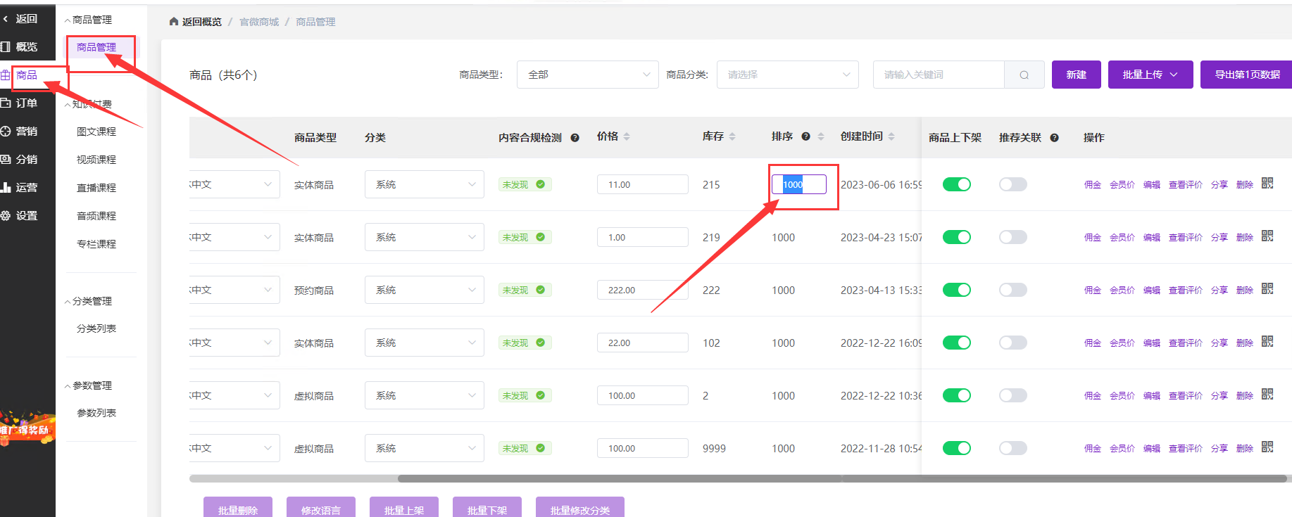Click the 批量删除 button
This screenshot has height=517, width=1292.
237,509
